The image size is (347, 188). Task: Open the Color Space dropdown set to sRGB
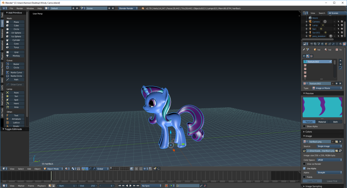pyautogui.click(x=329, y=160)
